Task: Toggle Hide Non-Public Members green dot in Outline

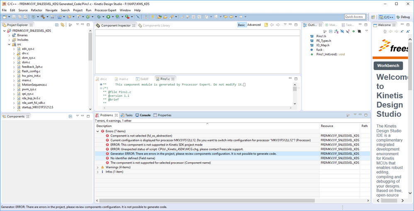Action: pyautogui.click(x=353, y=31)
